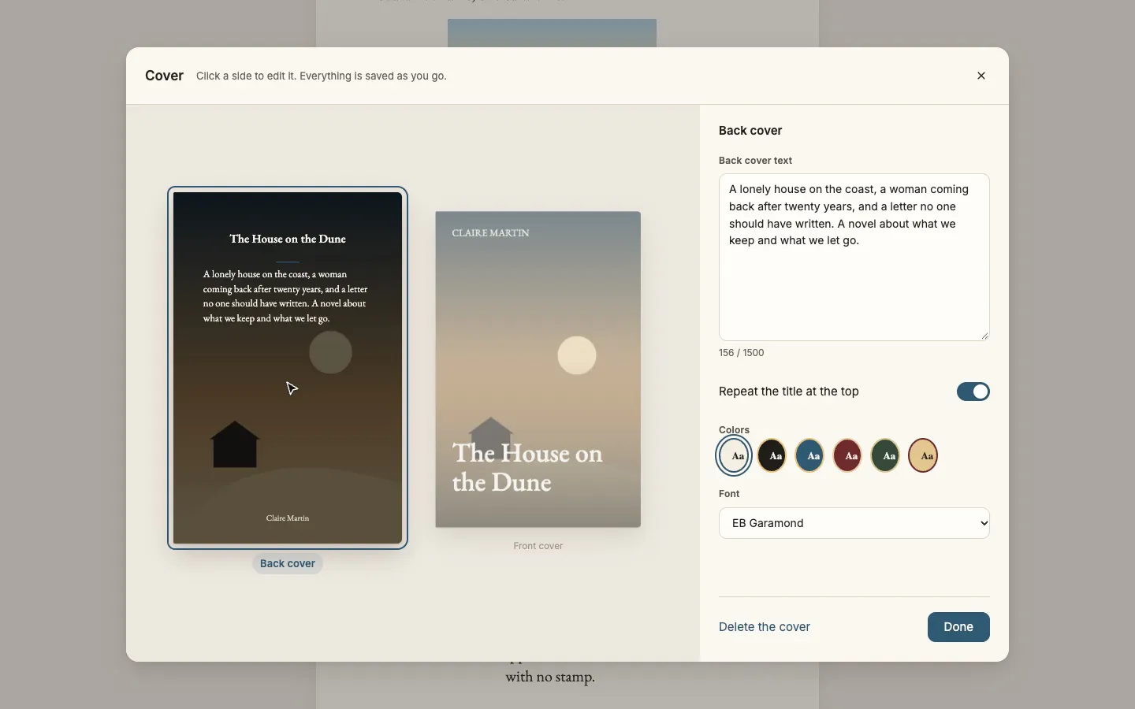Image resolution: width=1135 pixels, height=709 pixels.
Task: Click the Back cover label pill
Action: coord(288,563)
